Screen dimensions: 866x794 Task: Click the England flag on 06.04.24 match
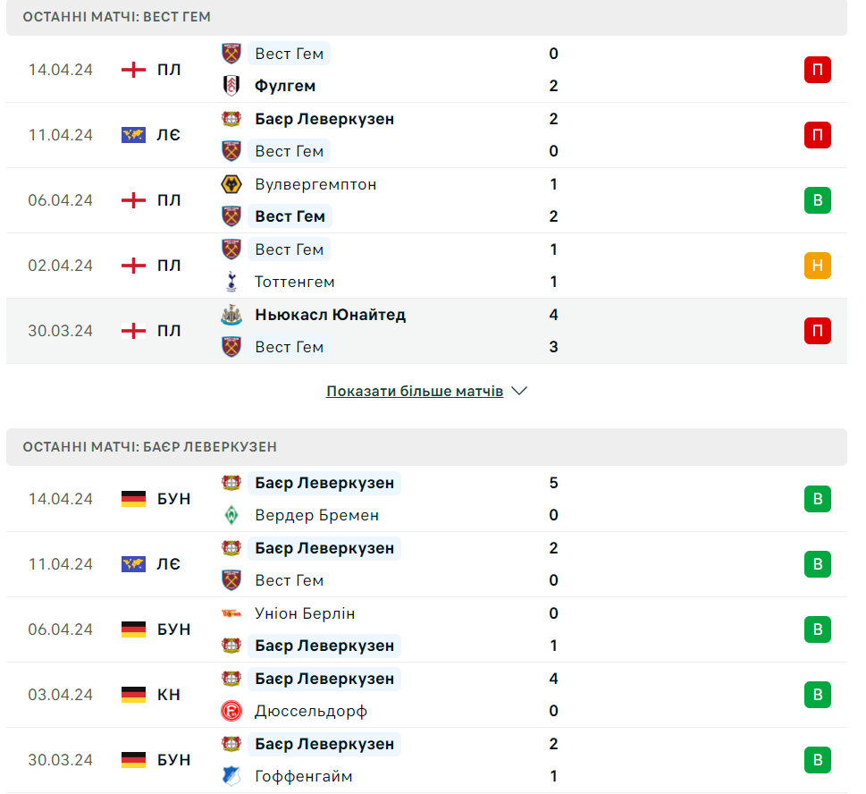point(133,200)
